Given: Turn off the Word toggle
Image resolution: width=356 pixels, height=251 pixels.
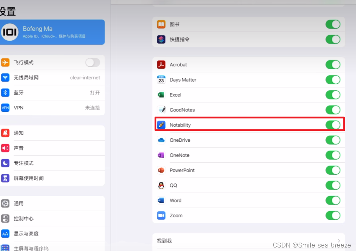Looking at the screenshot, I should click(x=333, y=200).
